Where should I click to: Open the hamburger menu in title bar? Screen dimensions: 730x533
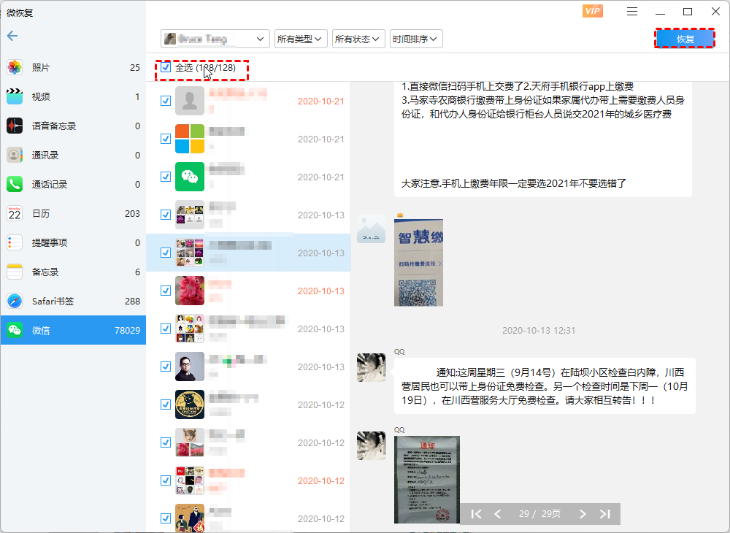tap(631, 12)
